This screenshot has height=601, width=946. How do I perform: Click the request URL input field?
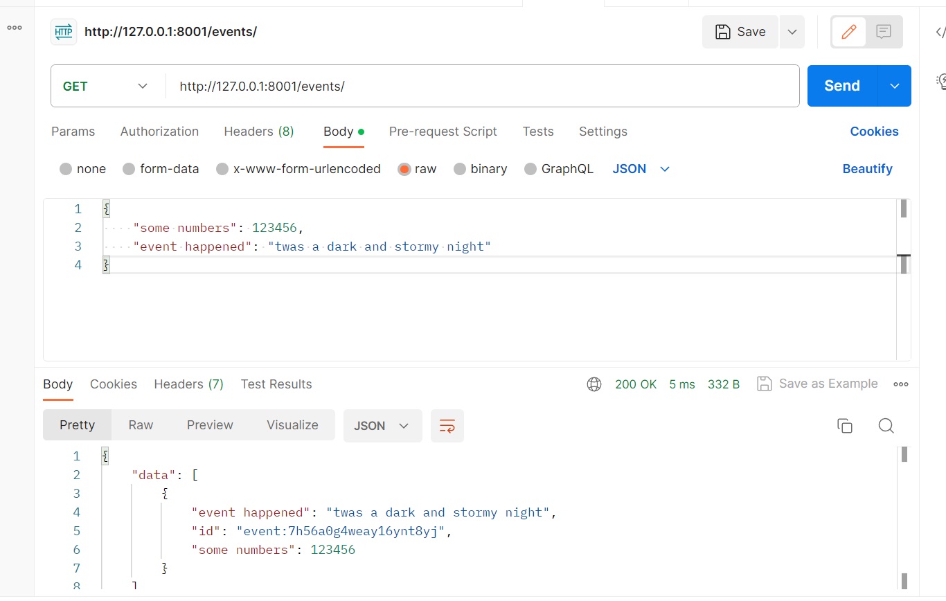[x=483, y=86]
